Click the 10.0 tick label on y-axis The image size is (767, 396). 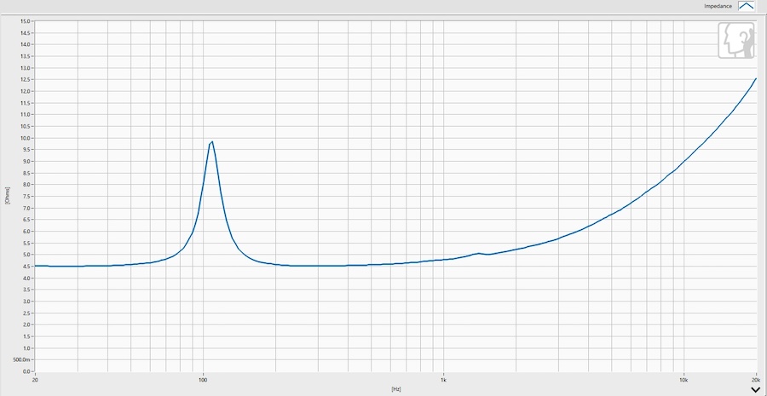pyautogui.click(x=25, y=138)
